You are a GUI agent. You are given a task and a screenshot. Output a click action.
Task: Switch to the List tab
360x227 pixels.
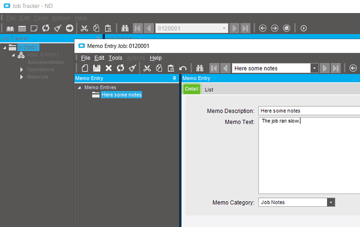tap(209, 90)
